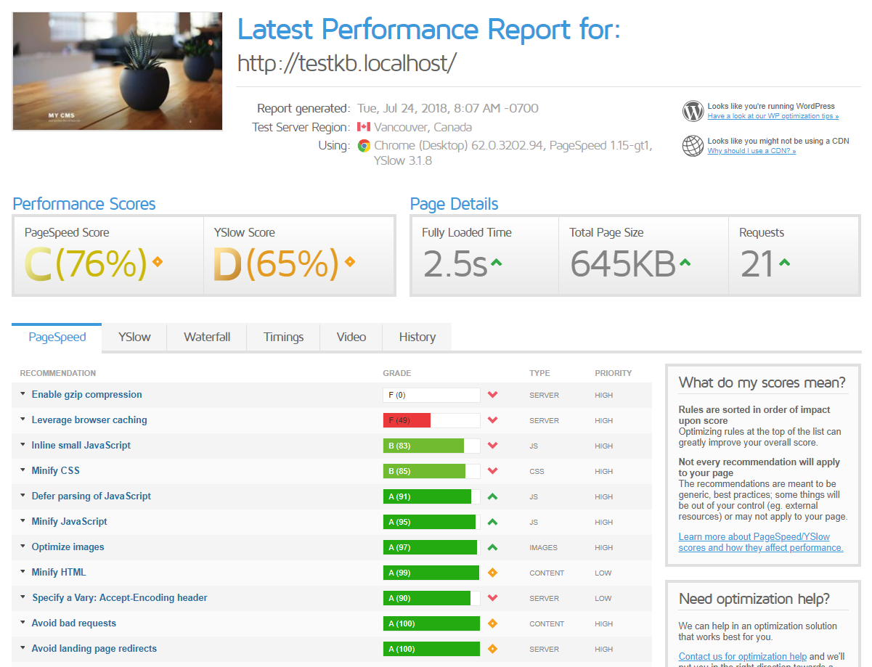Viewport: 872px width, 667px height.
Task: Click orange diamond in Avoid landing page redirects row
Action: point(492,649)
